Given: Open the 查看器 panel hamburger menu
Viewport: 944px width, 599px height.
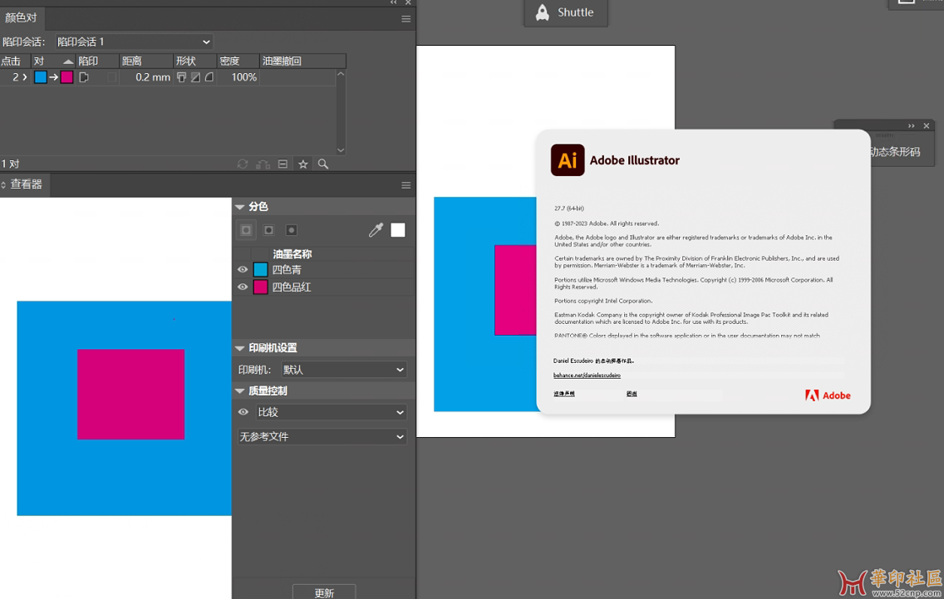Looking at the screenshot, I should click(406, 185).
